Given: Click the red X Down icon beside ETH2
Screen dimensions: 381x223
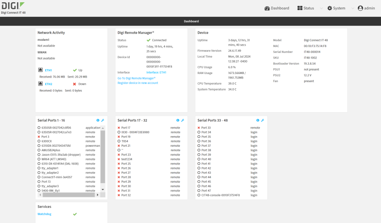Looking at the screenshot, I should pos(75,84).
